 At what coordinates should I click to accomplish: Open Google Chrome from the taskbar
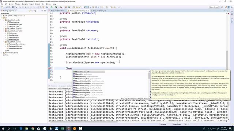click(33, 128)
